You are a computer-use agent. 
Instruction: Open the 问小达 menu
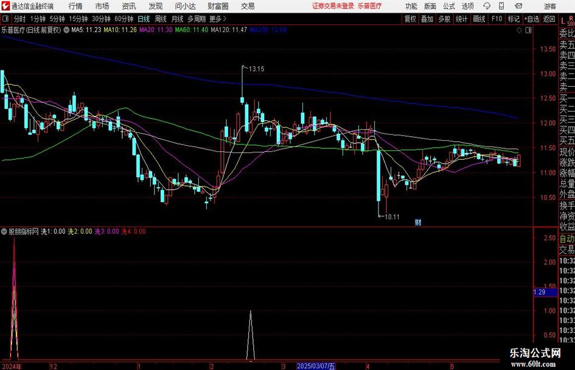point(185,6)
